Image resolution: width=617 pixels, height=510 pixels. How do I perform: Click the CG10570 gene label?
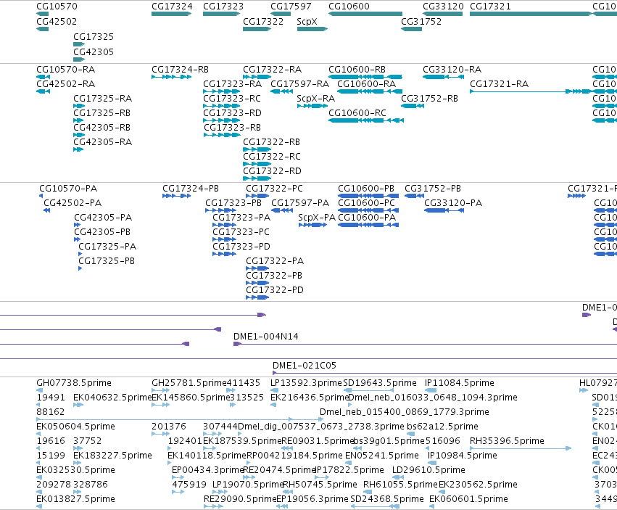point(57,7)
